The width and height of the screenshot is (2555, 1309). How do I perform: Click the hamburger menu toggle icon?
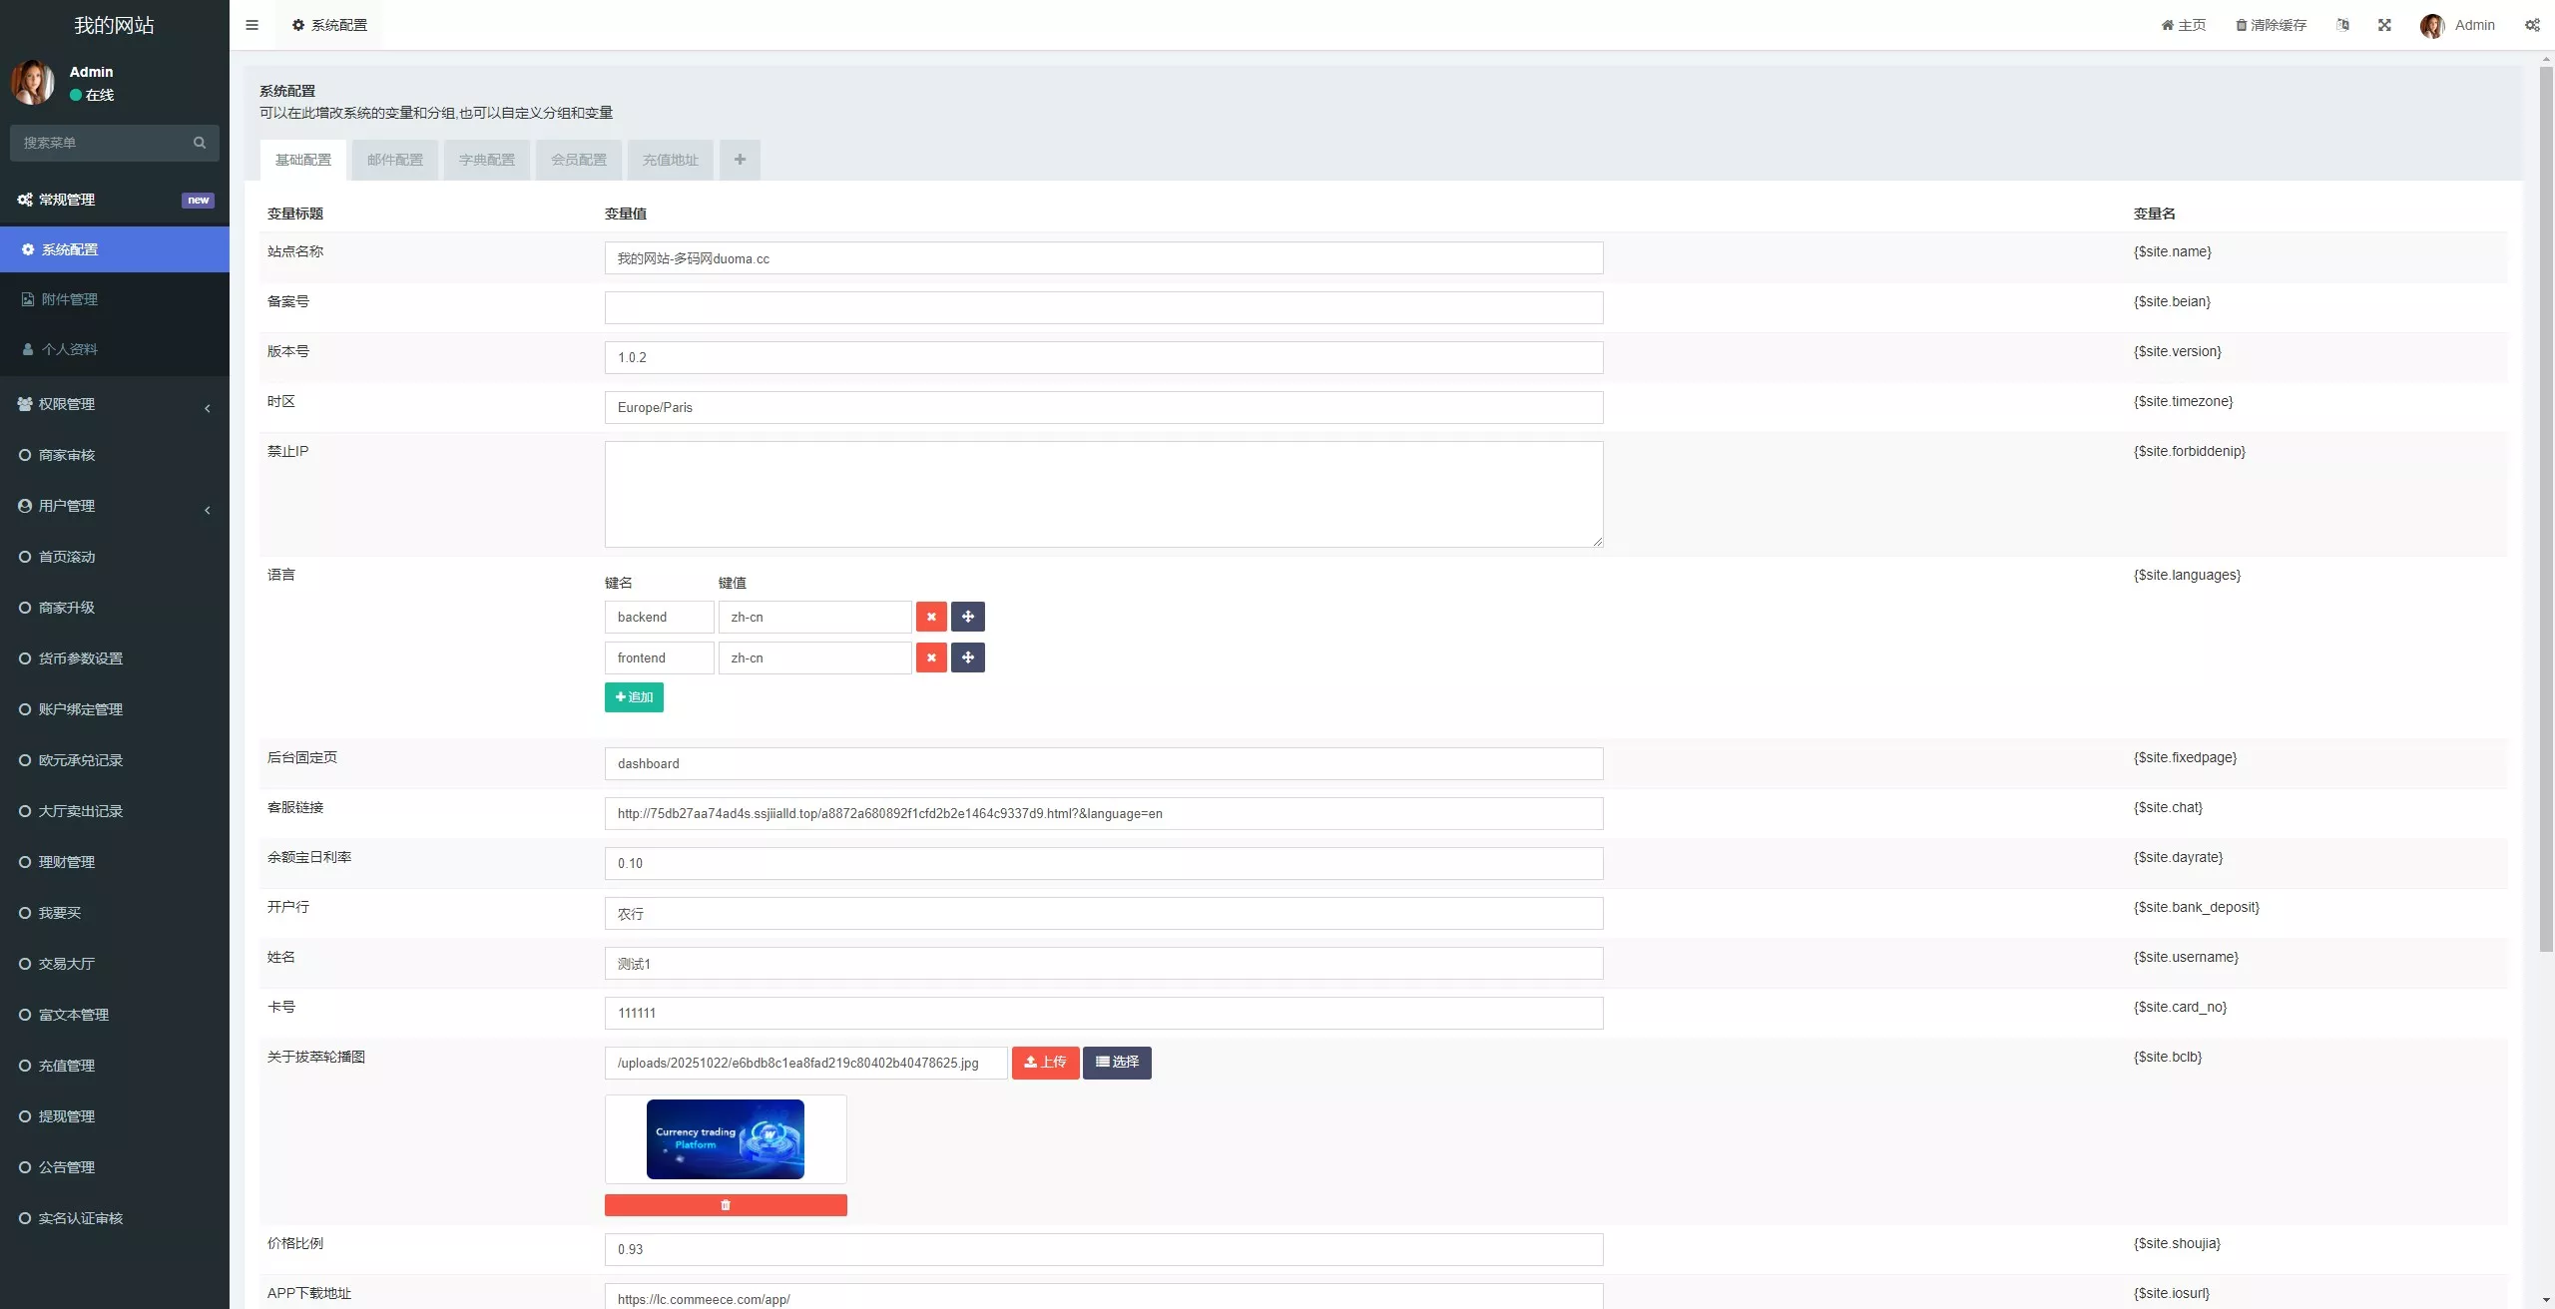(x=252, y=25)
